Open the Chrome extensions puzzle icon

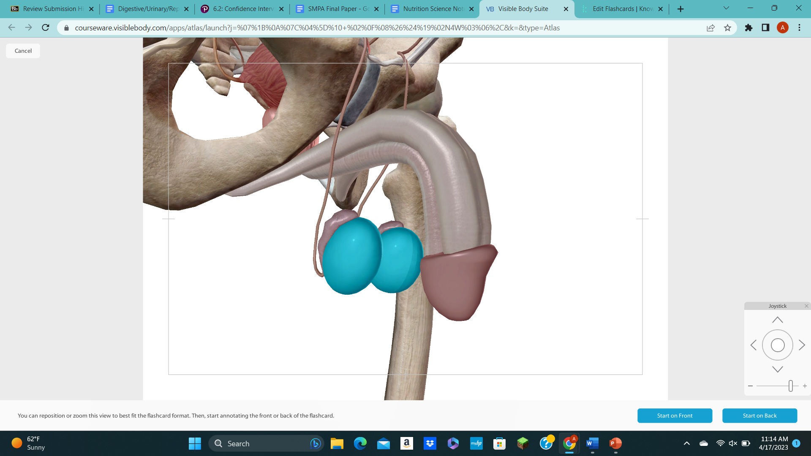point(748,27)
